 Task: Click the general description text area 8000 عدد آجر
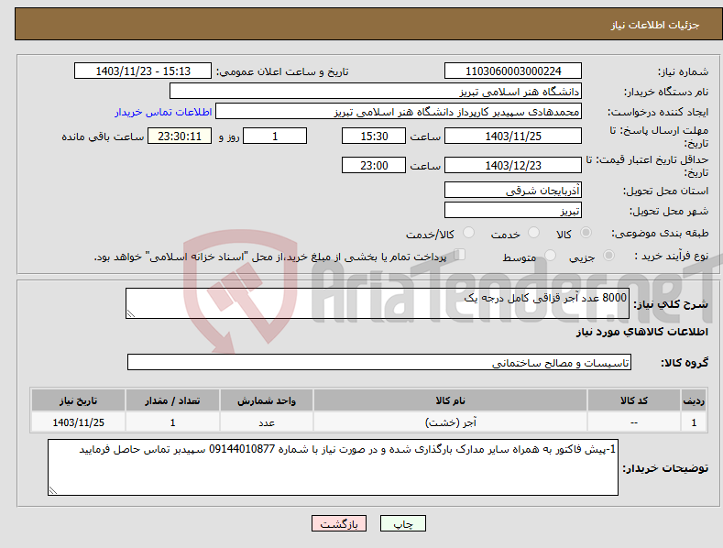378,303
